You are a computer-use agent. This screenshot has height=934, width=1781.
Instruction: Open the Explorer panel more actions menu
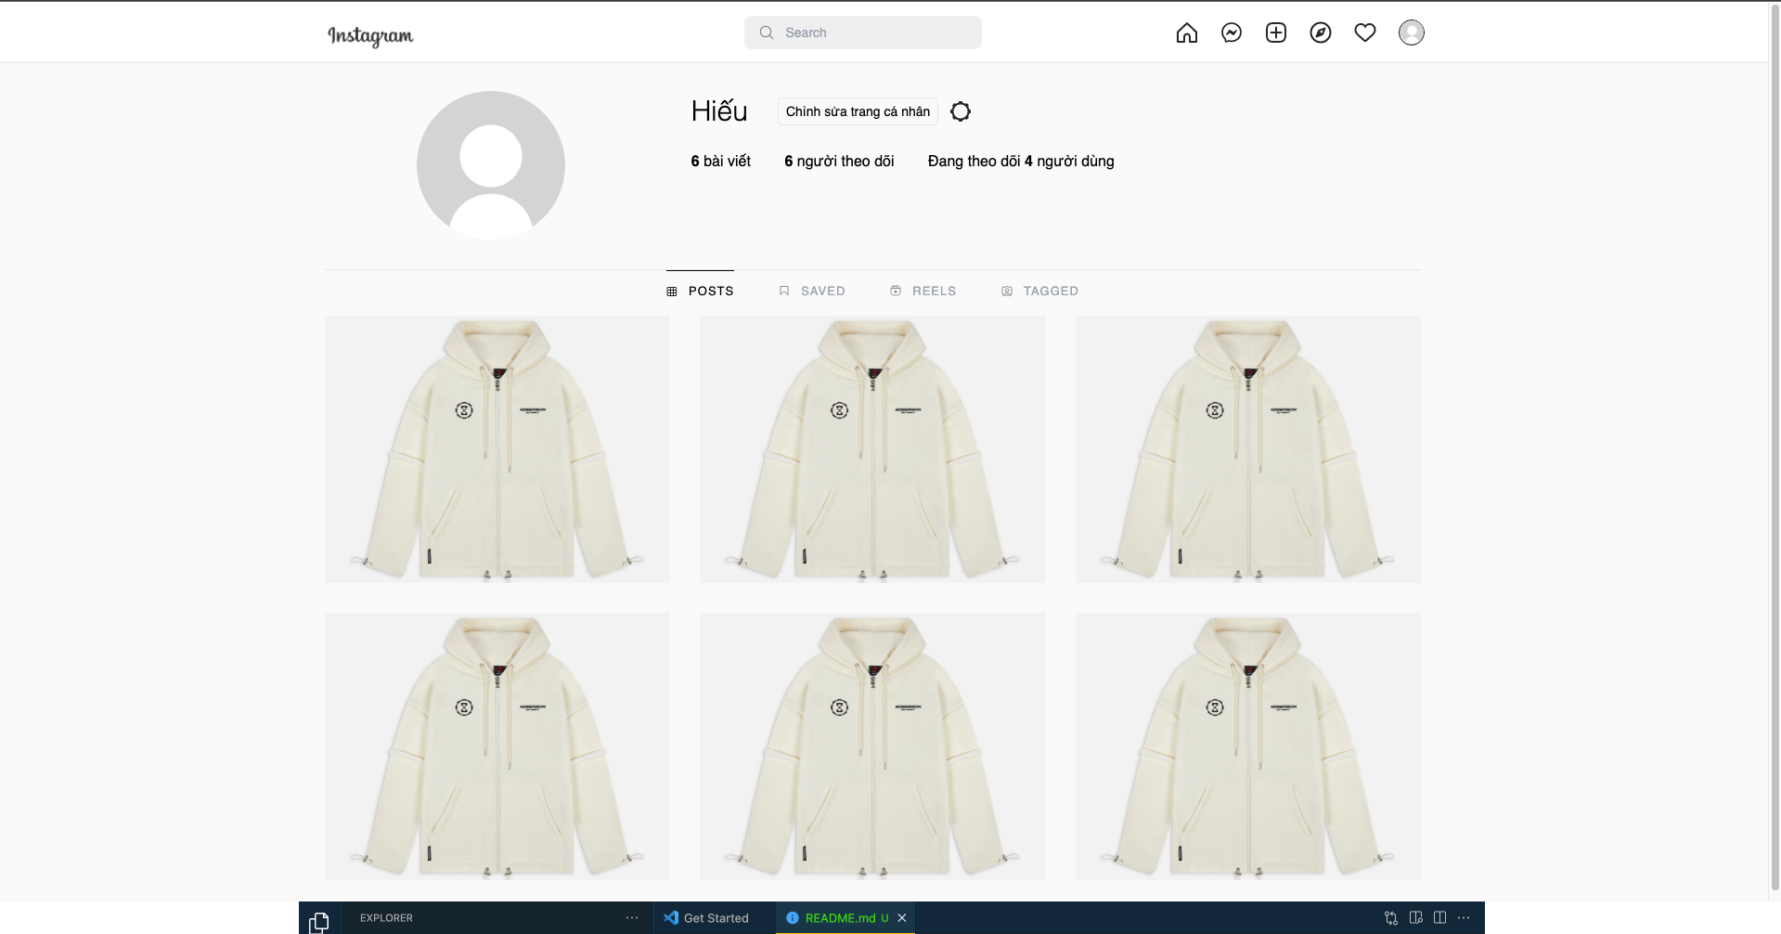pyautogui.click(x=632, y=918)
